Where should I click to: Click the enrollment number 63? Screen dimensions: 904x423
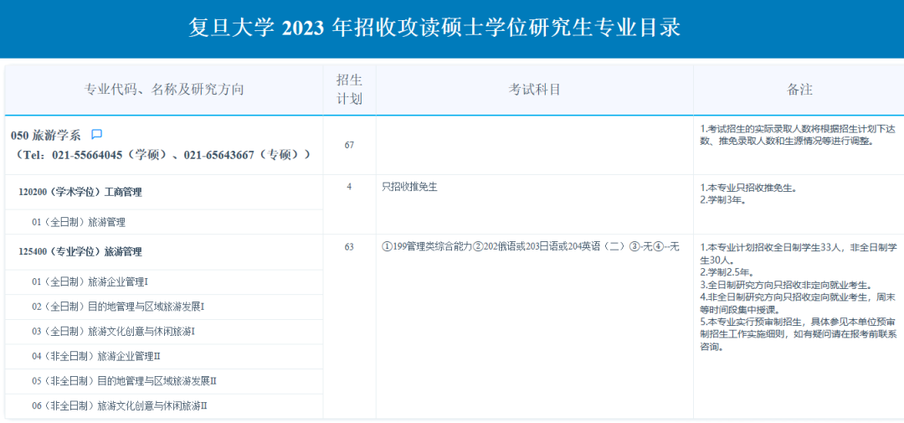click(x=349, y=246)
